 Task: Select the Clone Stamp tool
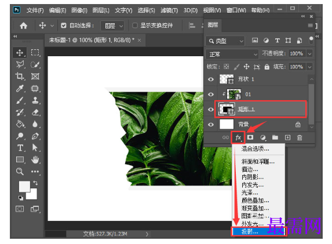(x=35, y=100)
